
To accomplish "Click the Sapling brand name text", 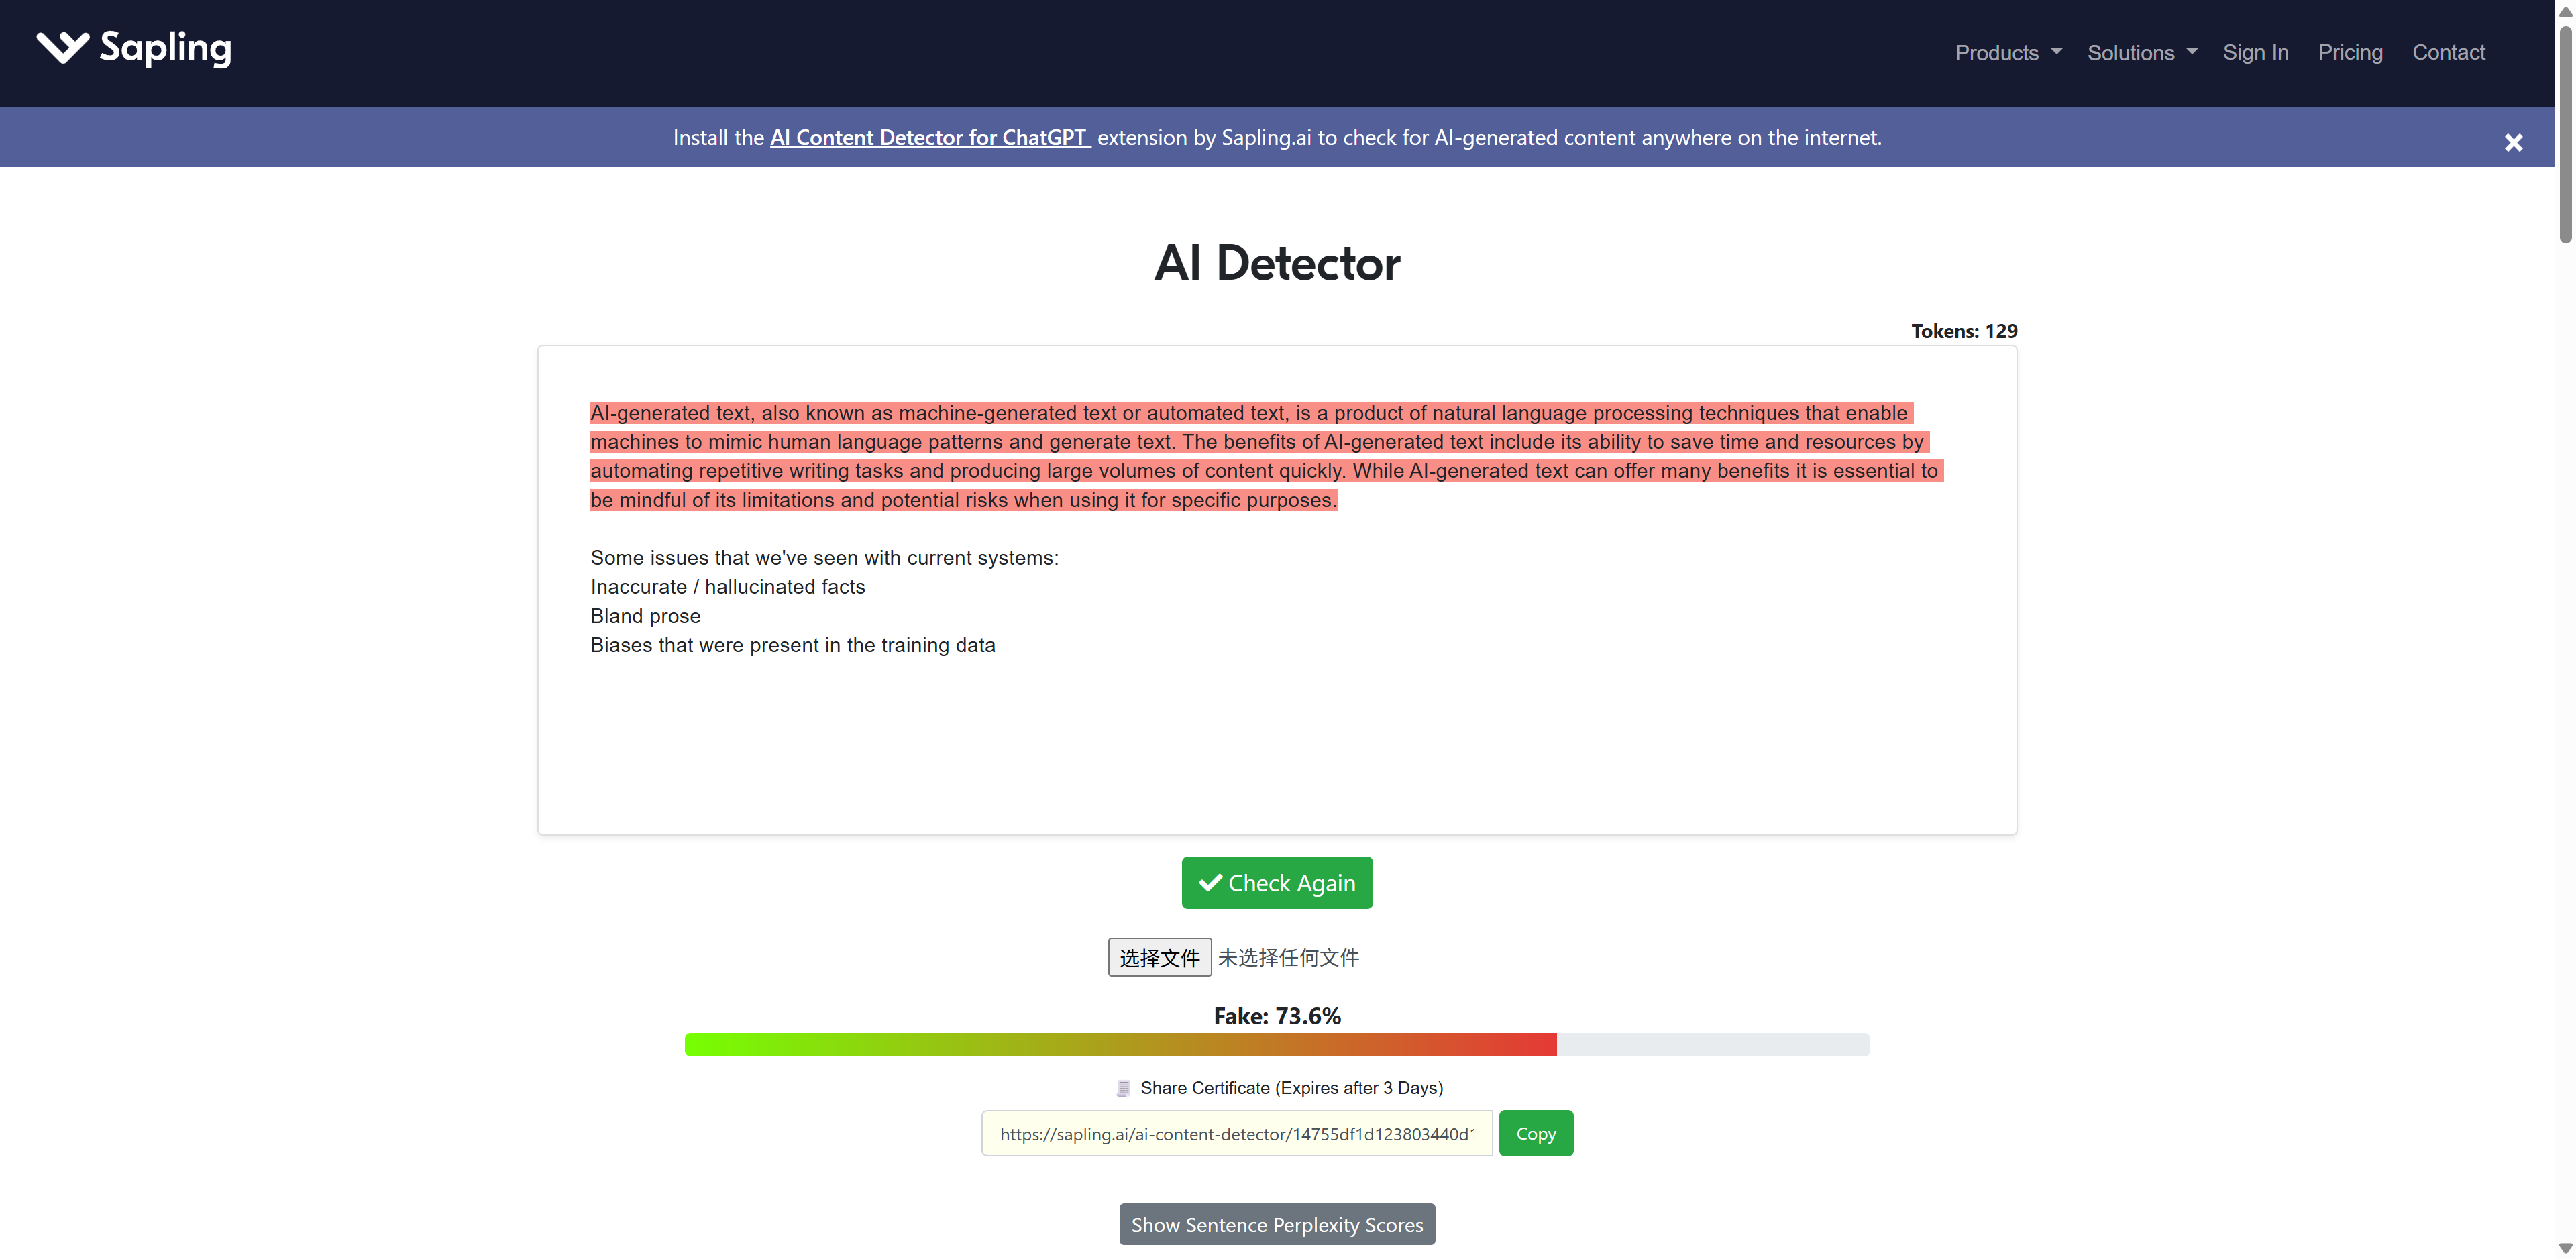I will click(166, 47).
